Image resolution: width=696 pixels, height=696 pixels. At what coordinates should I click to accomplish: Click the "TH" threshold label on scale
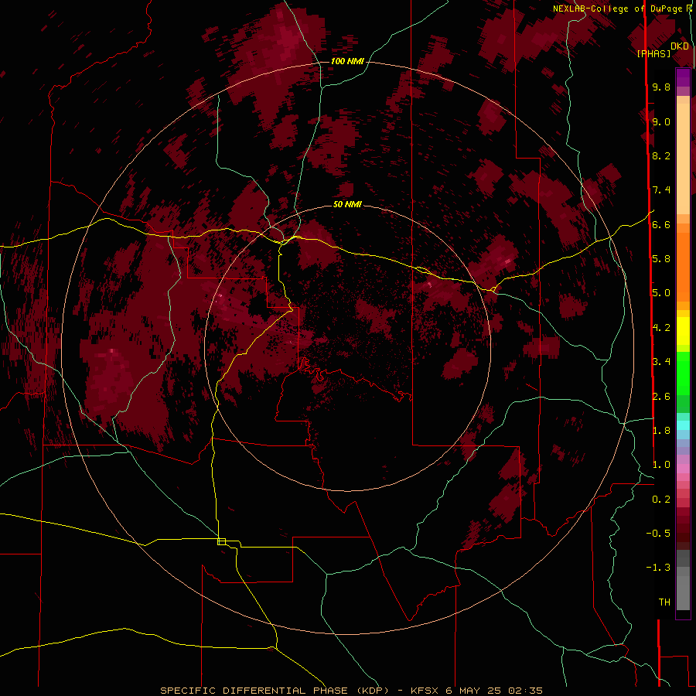pyautogui.click(x=664, y=602)
